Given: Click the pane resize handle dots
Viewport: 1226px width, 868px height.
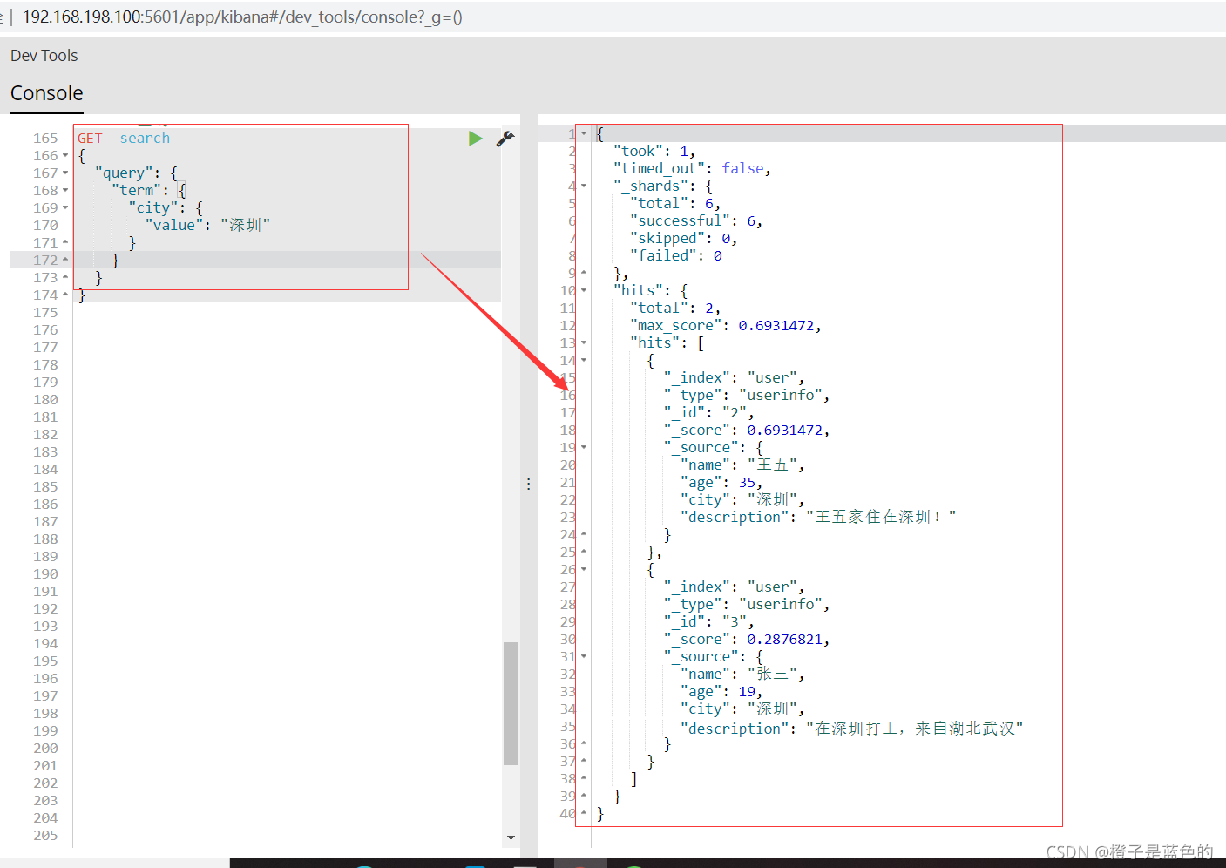Looking at the screenshot, I should (x=528, y=484).
